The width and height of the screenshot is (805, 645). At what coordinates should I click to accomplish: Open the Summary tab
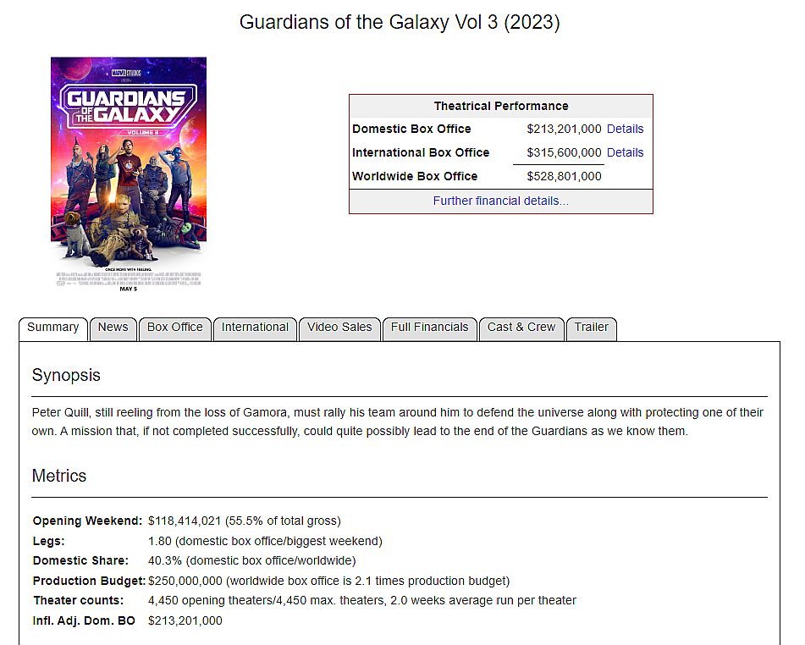click(x=52, y=328)
